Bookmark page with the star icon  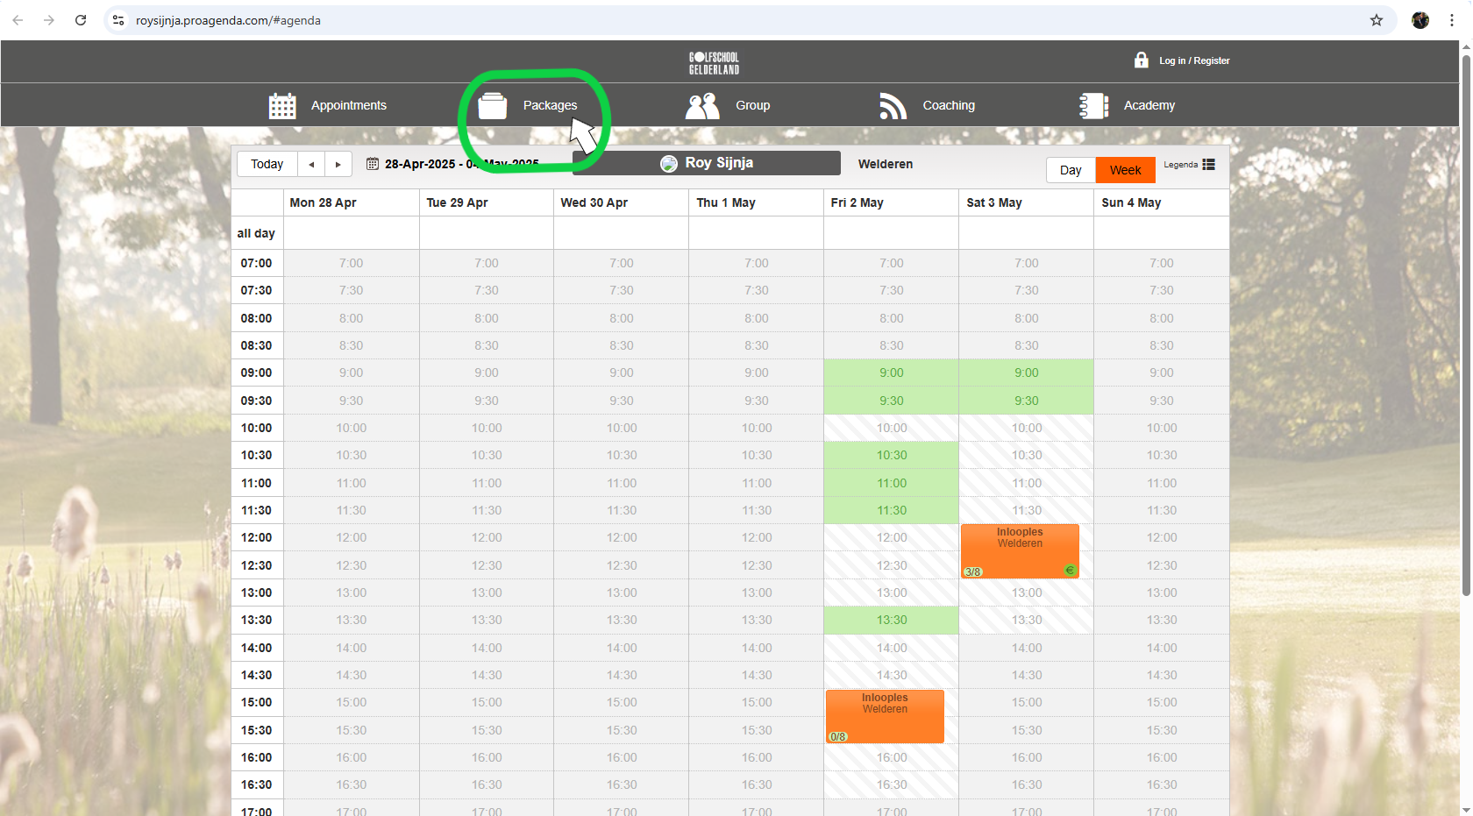click(x=1377, y=20)
